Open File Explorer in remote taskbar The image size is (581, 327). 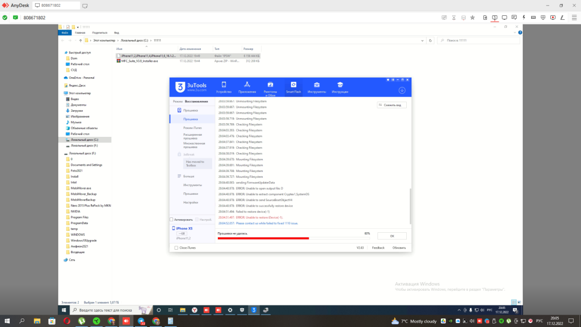coord(183,310)
